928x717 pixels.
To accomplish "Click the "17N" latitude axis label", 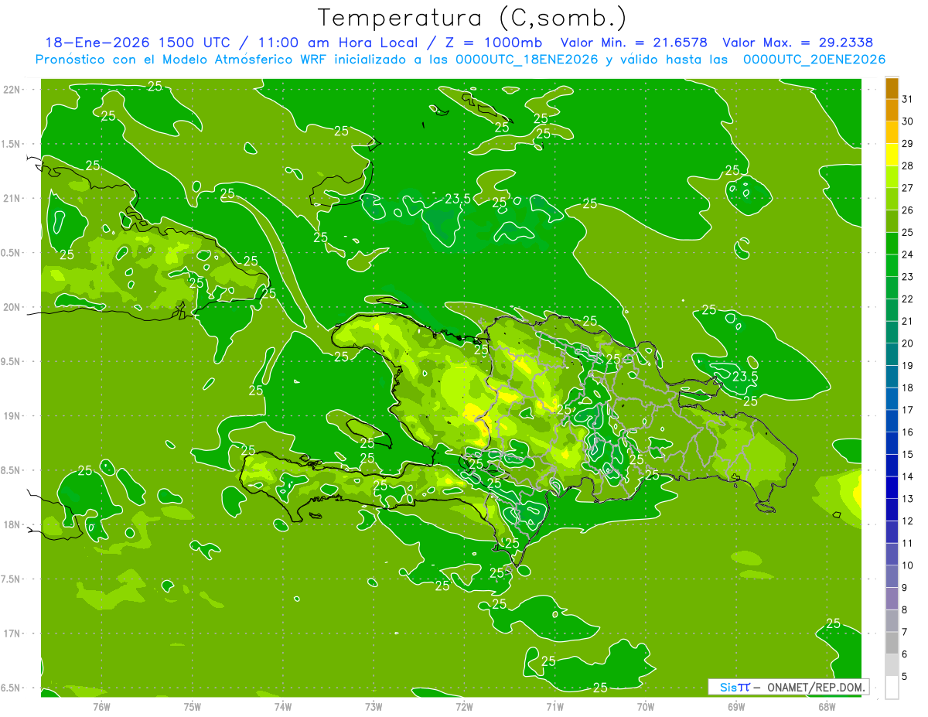I will tap(12, 633).
